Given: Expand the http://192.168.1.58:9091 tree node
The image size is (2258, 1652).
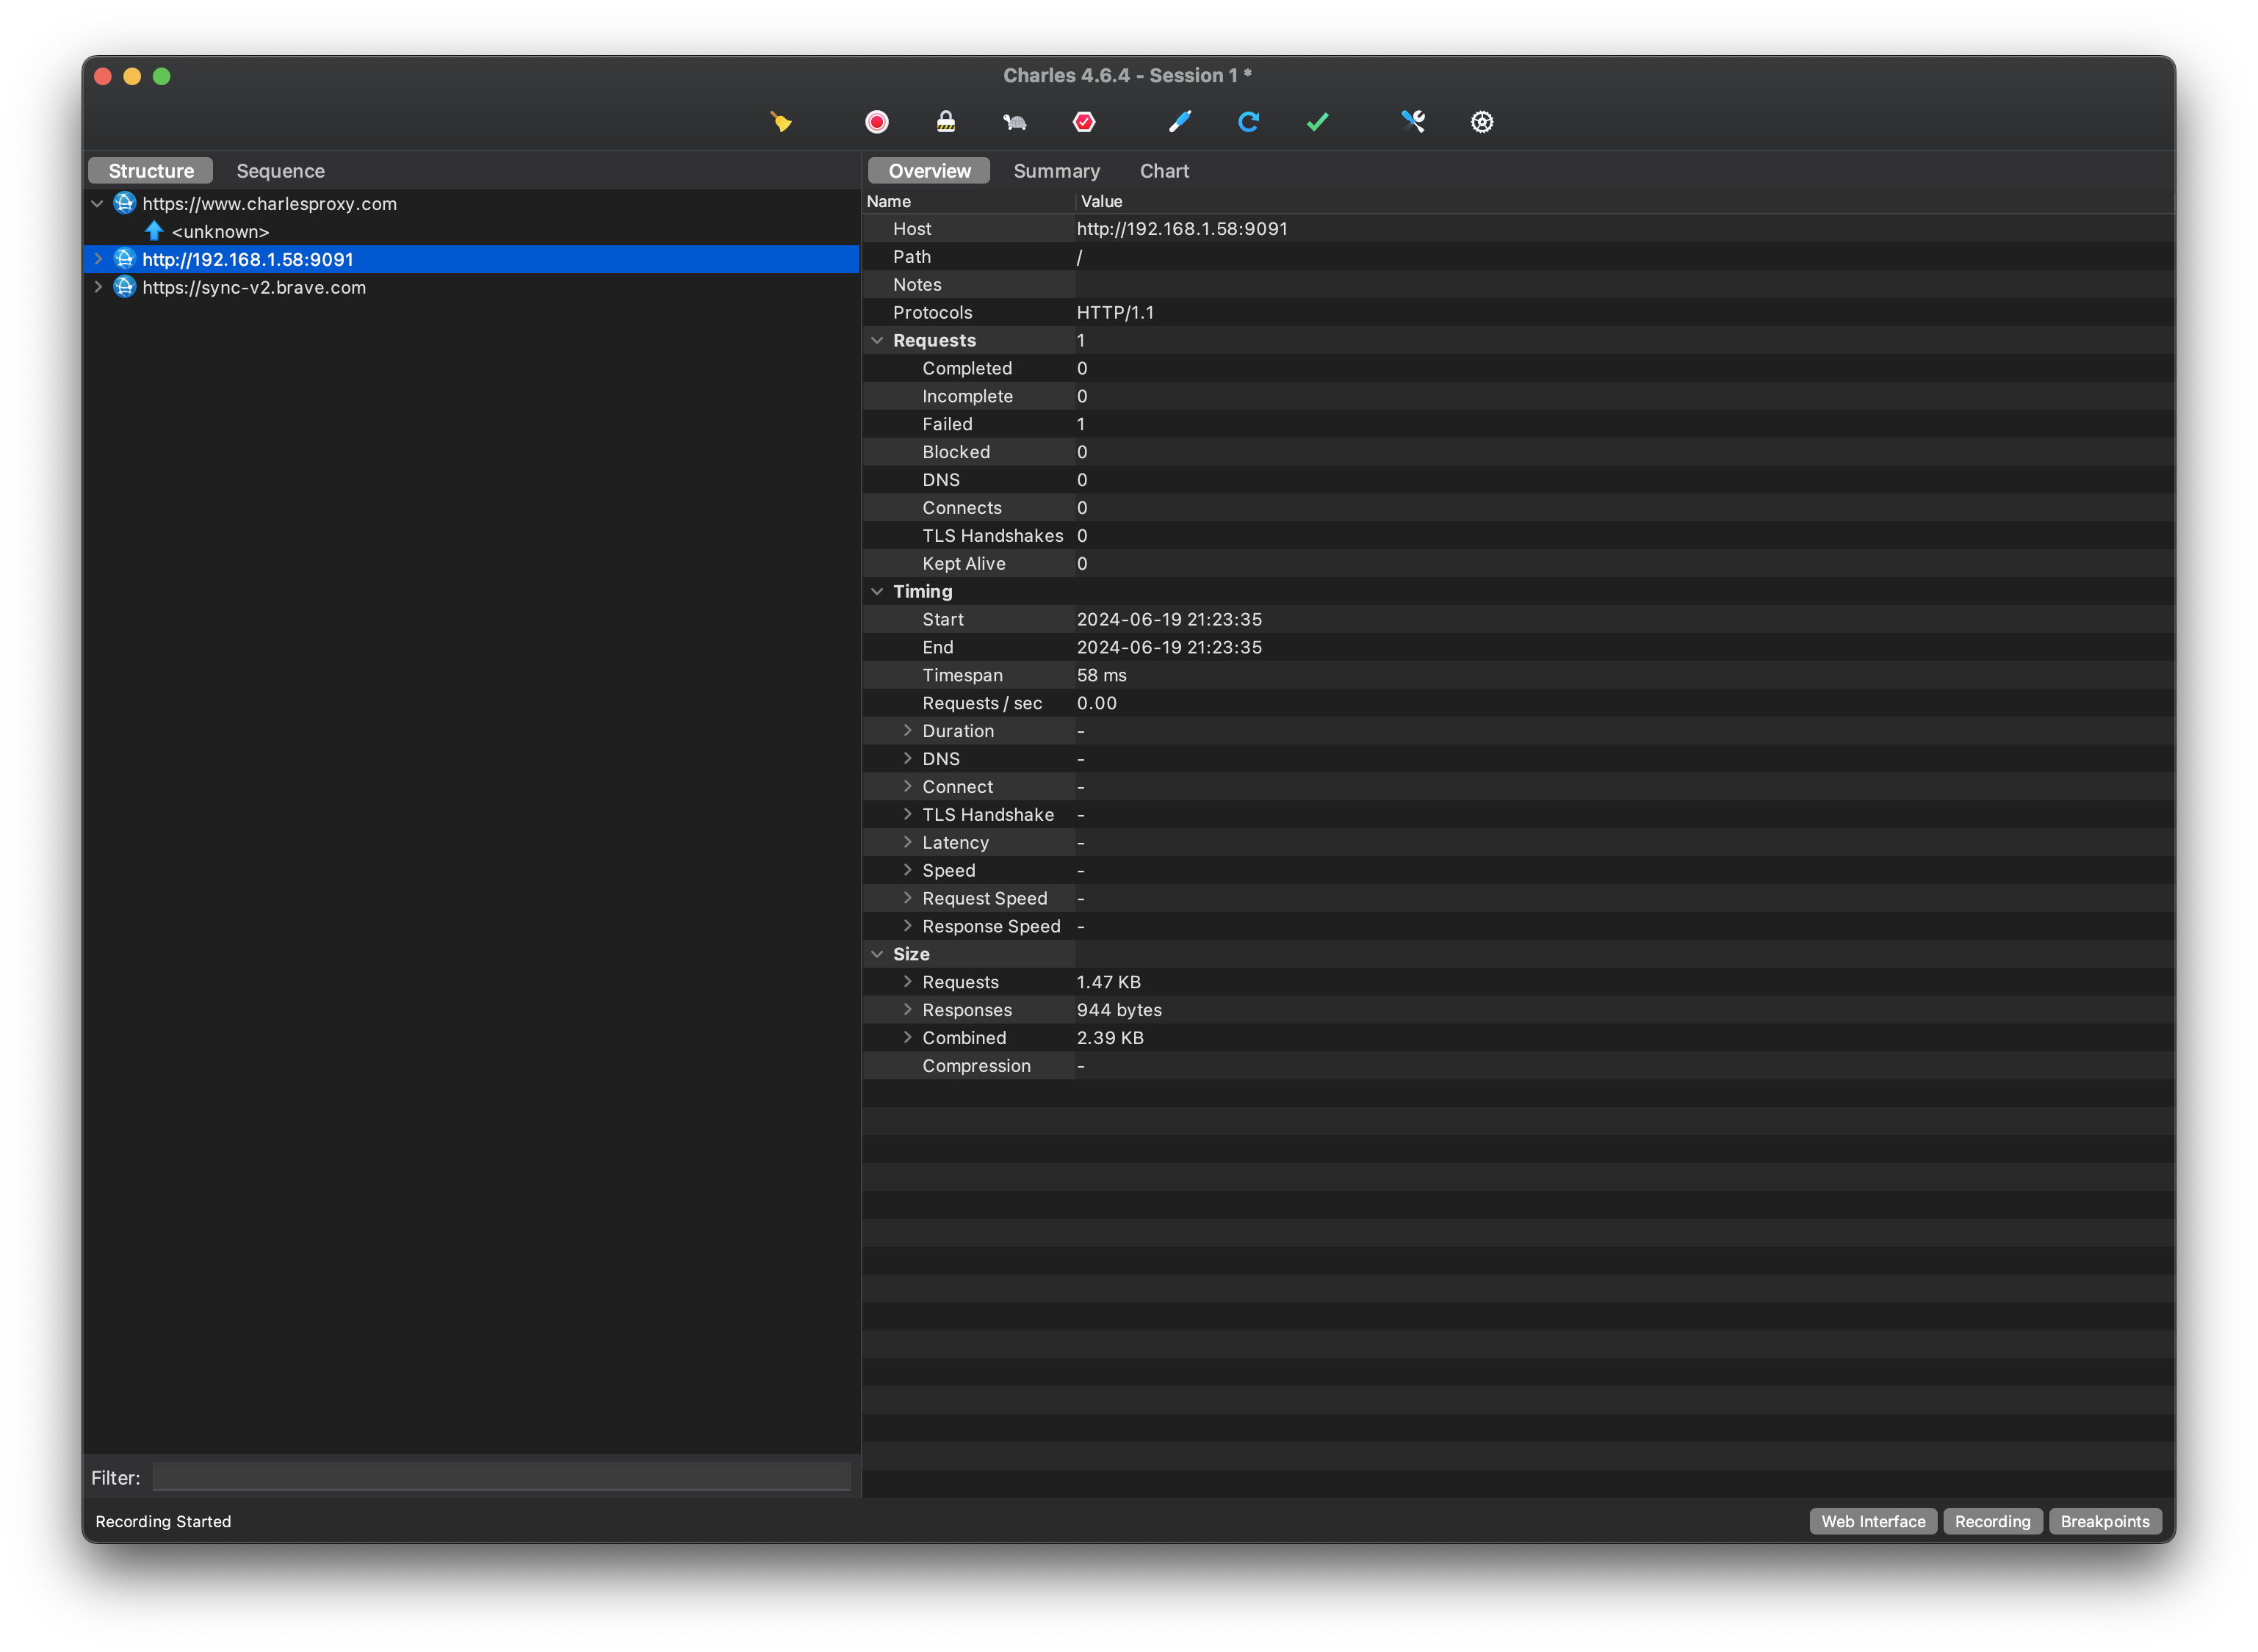Looking at the screenshot, I should click(x=98, y=259).
